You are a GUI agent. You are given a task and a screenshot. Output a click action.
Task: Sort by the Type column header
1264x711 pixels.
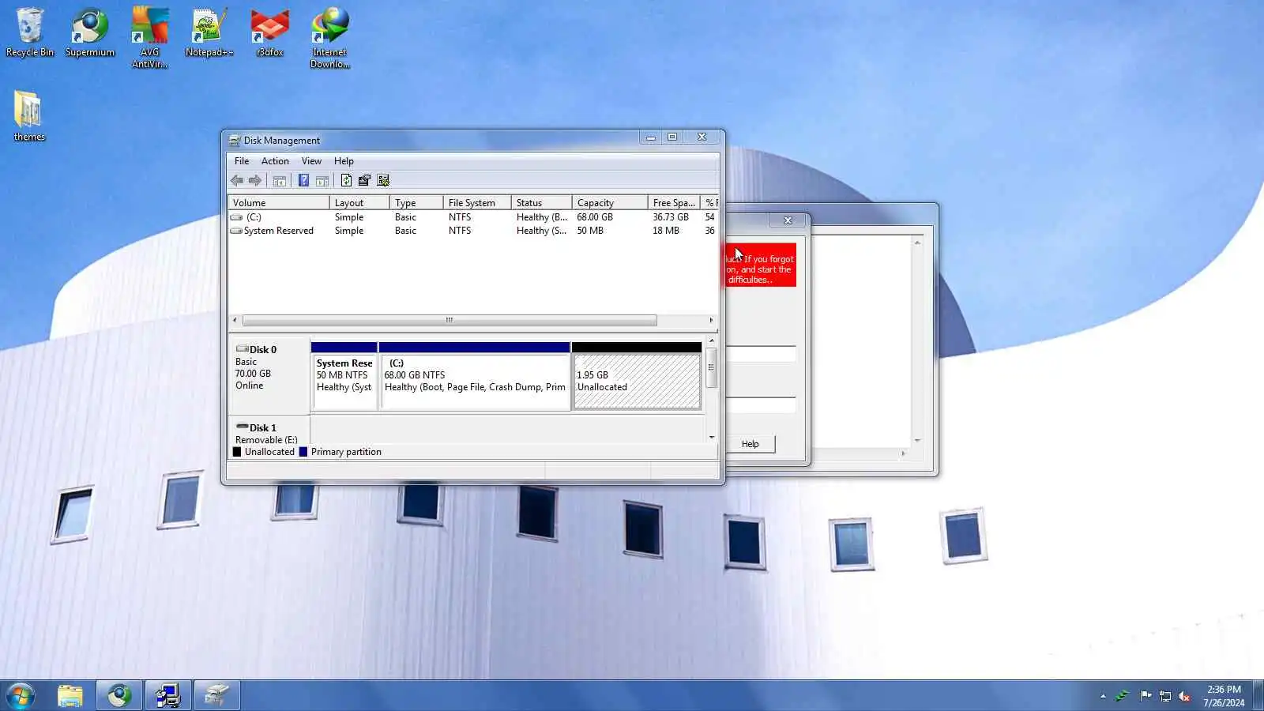416,203
